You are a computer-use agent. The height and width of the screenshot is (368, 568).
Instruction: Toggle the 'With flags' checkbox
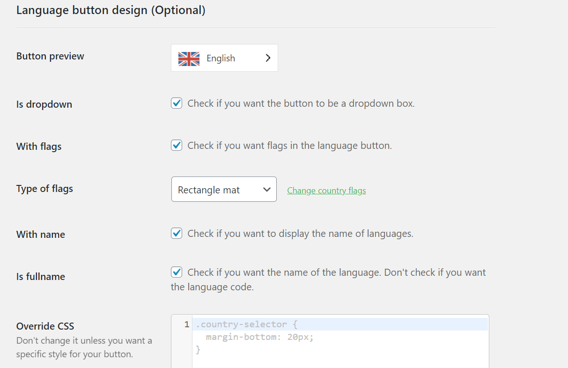[x=177, y=146]
